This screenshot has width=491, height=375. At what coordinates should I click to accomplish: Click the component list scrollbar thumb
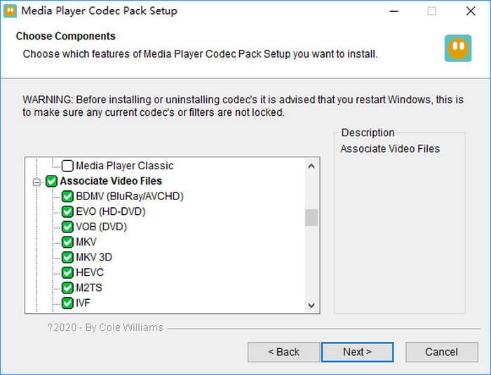click(311, 218)
